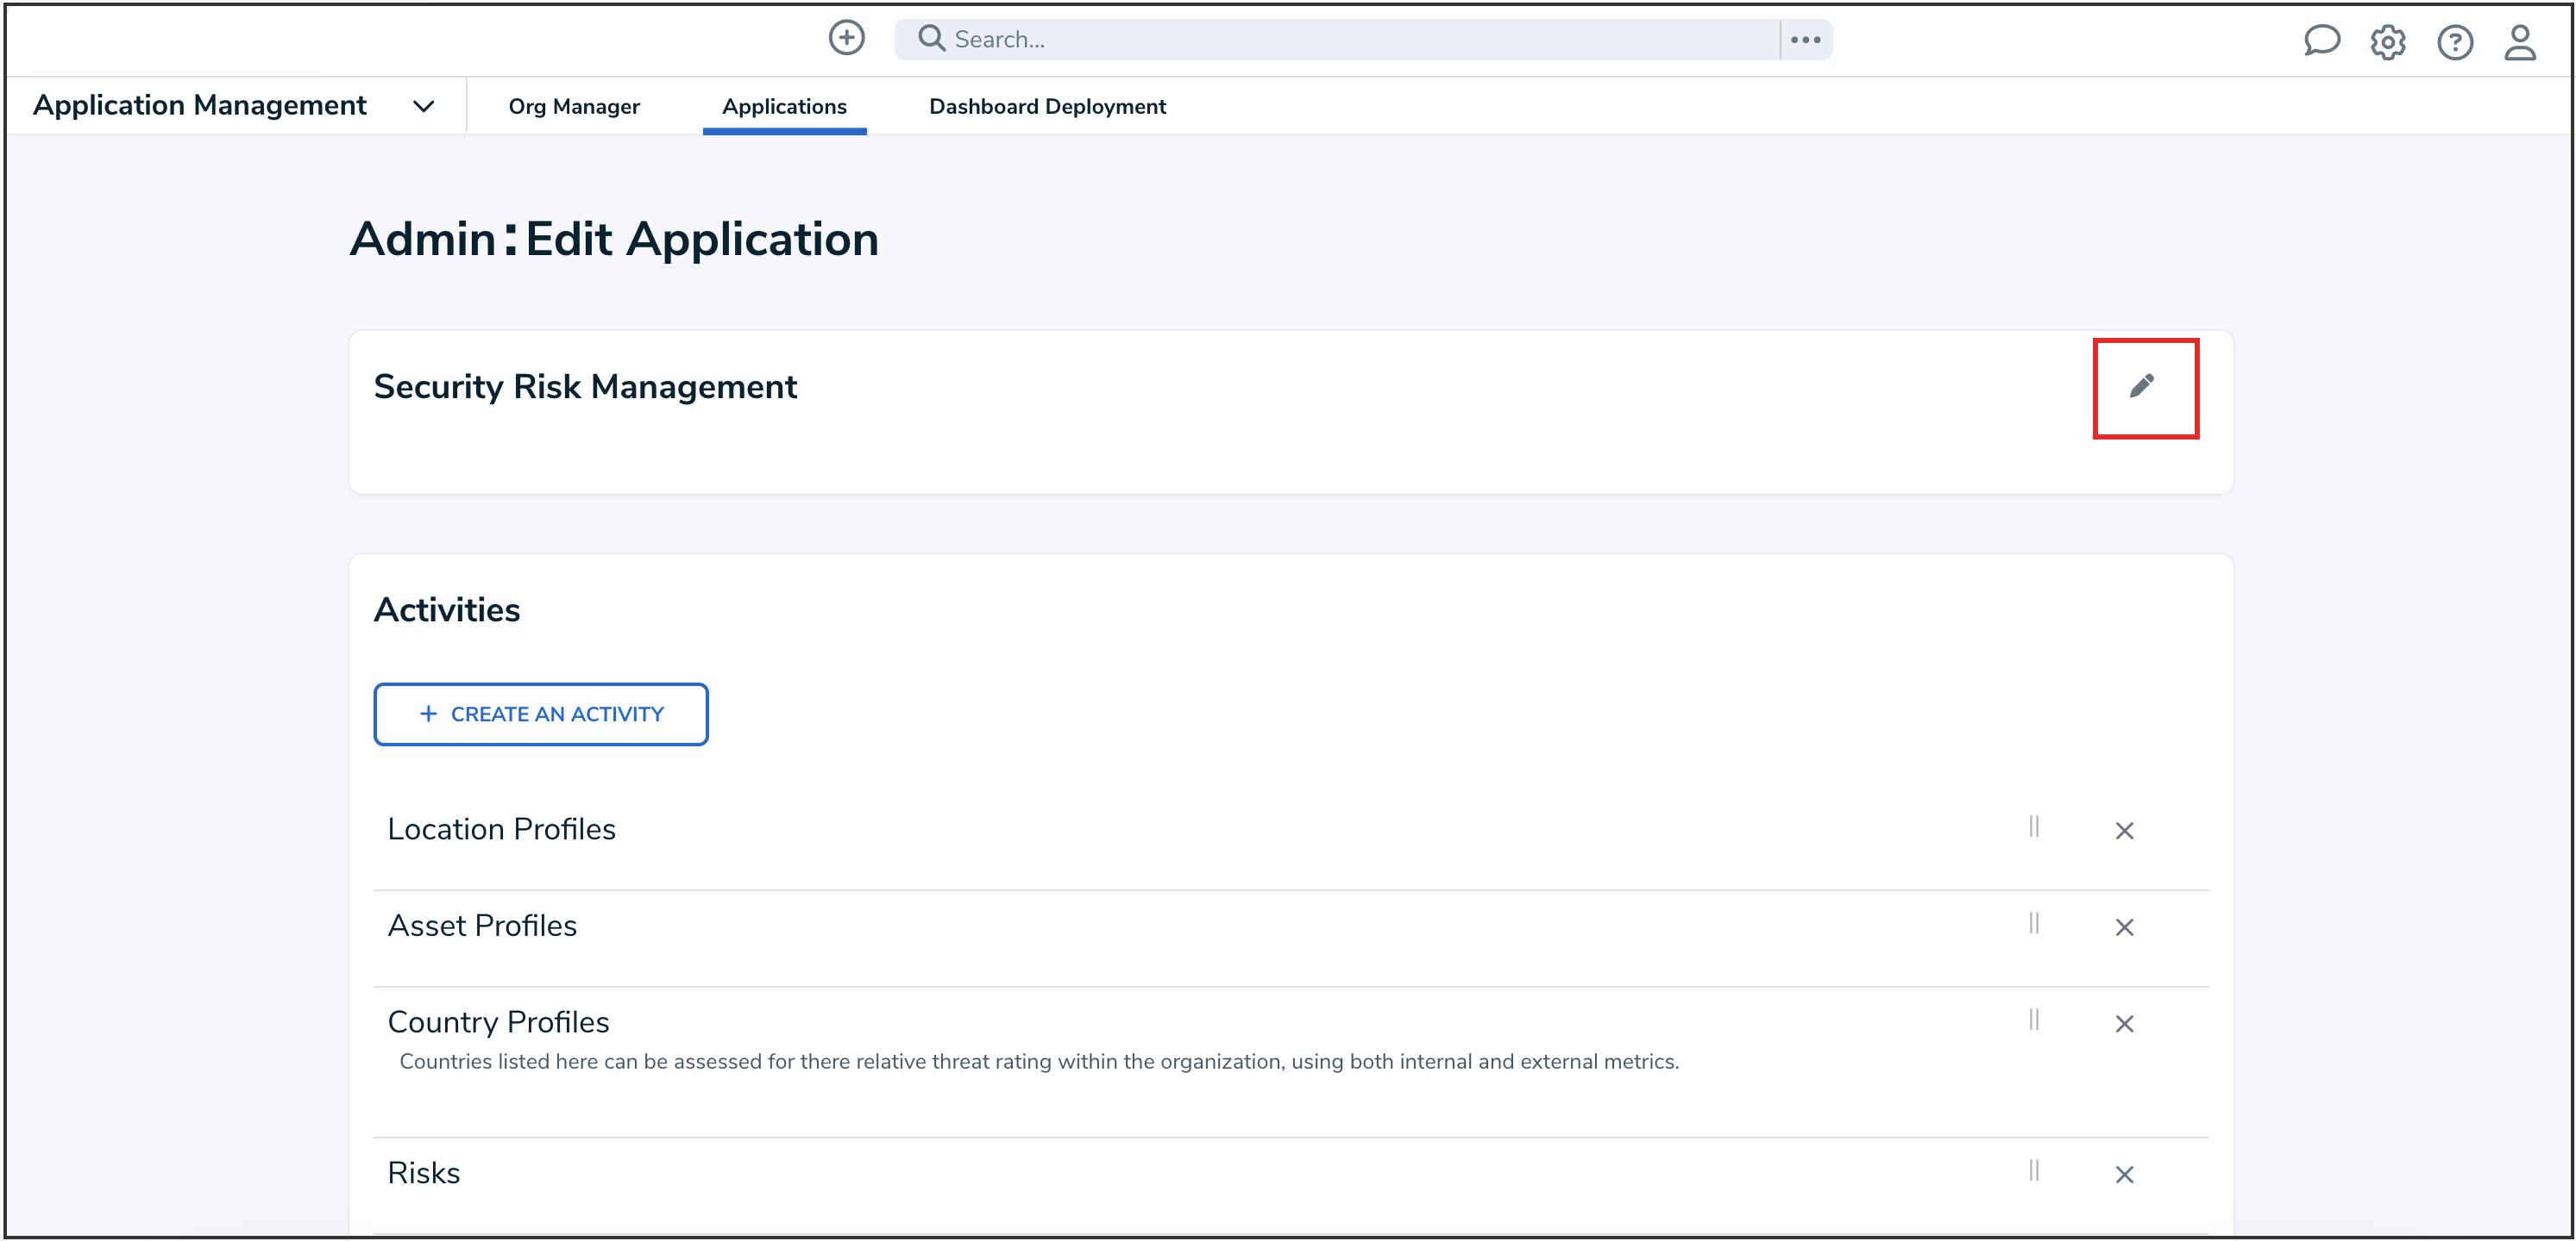The image size is (2576, 1241).
Task: Remove Asset Profiles with its X icon
Action: (2124, 927)
